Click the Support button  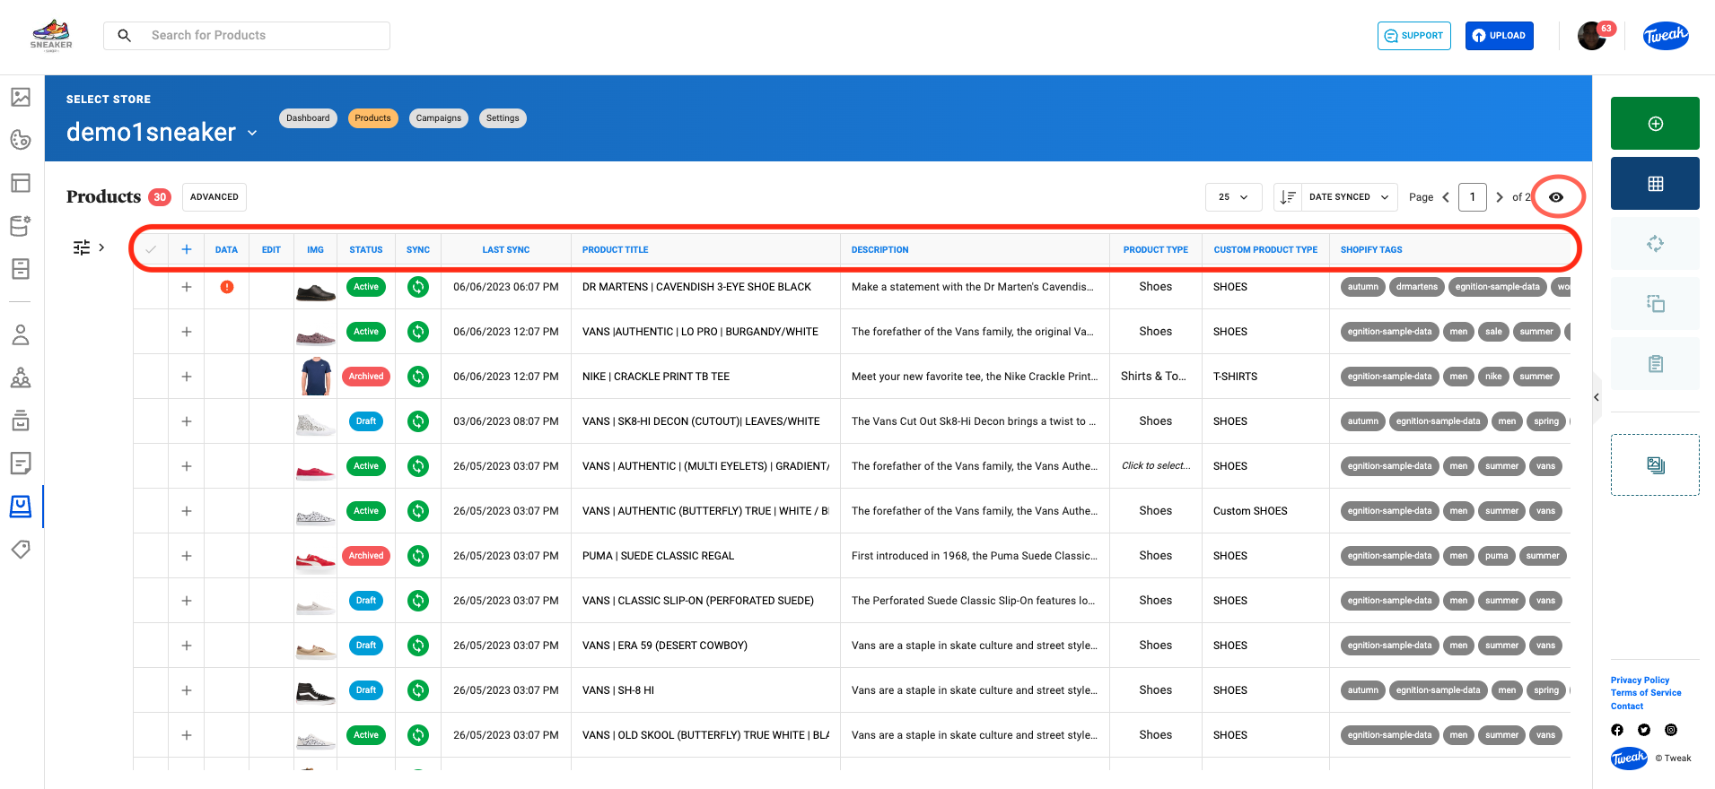tap(1414, 36)
